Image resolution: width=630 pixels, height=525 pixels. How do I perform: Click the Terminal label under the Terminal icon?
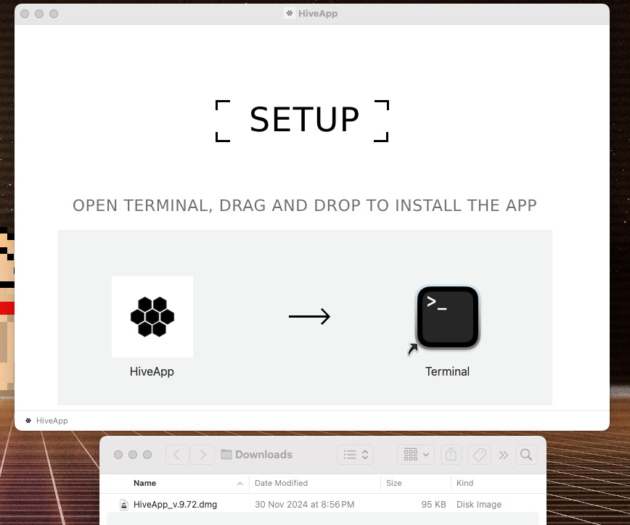447,372
